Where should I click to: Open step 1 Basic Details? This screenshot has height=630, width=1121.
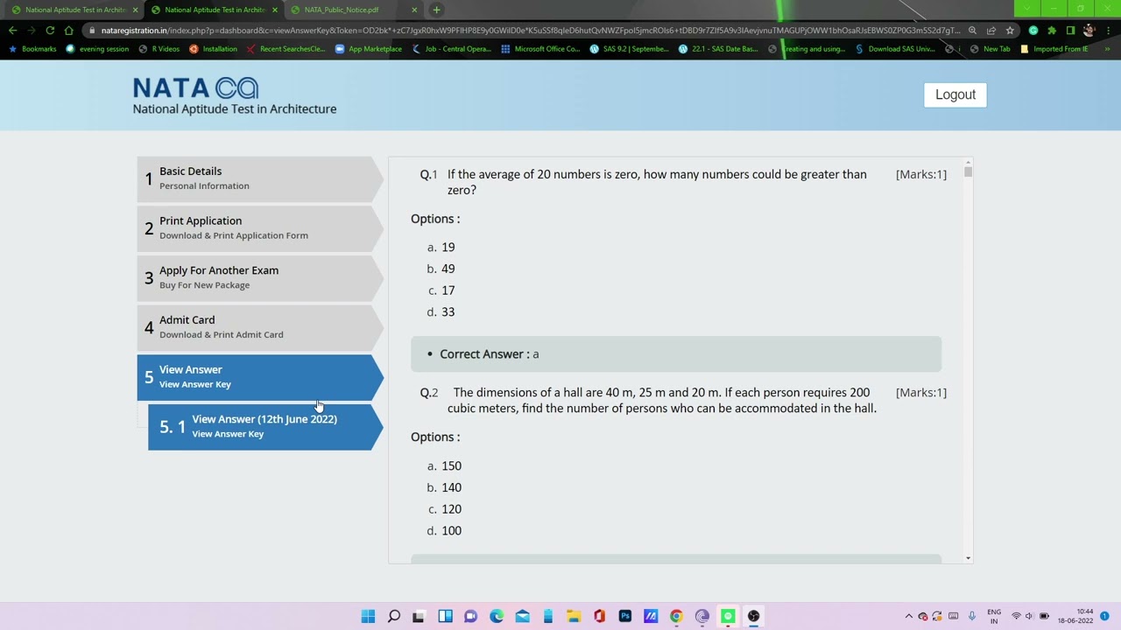[260, 178]
